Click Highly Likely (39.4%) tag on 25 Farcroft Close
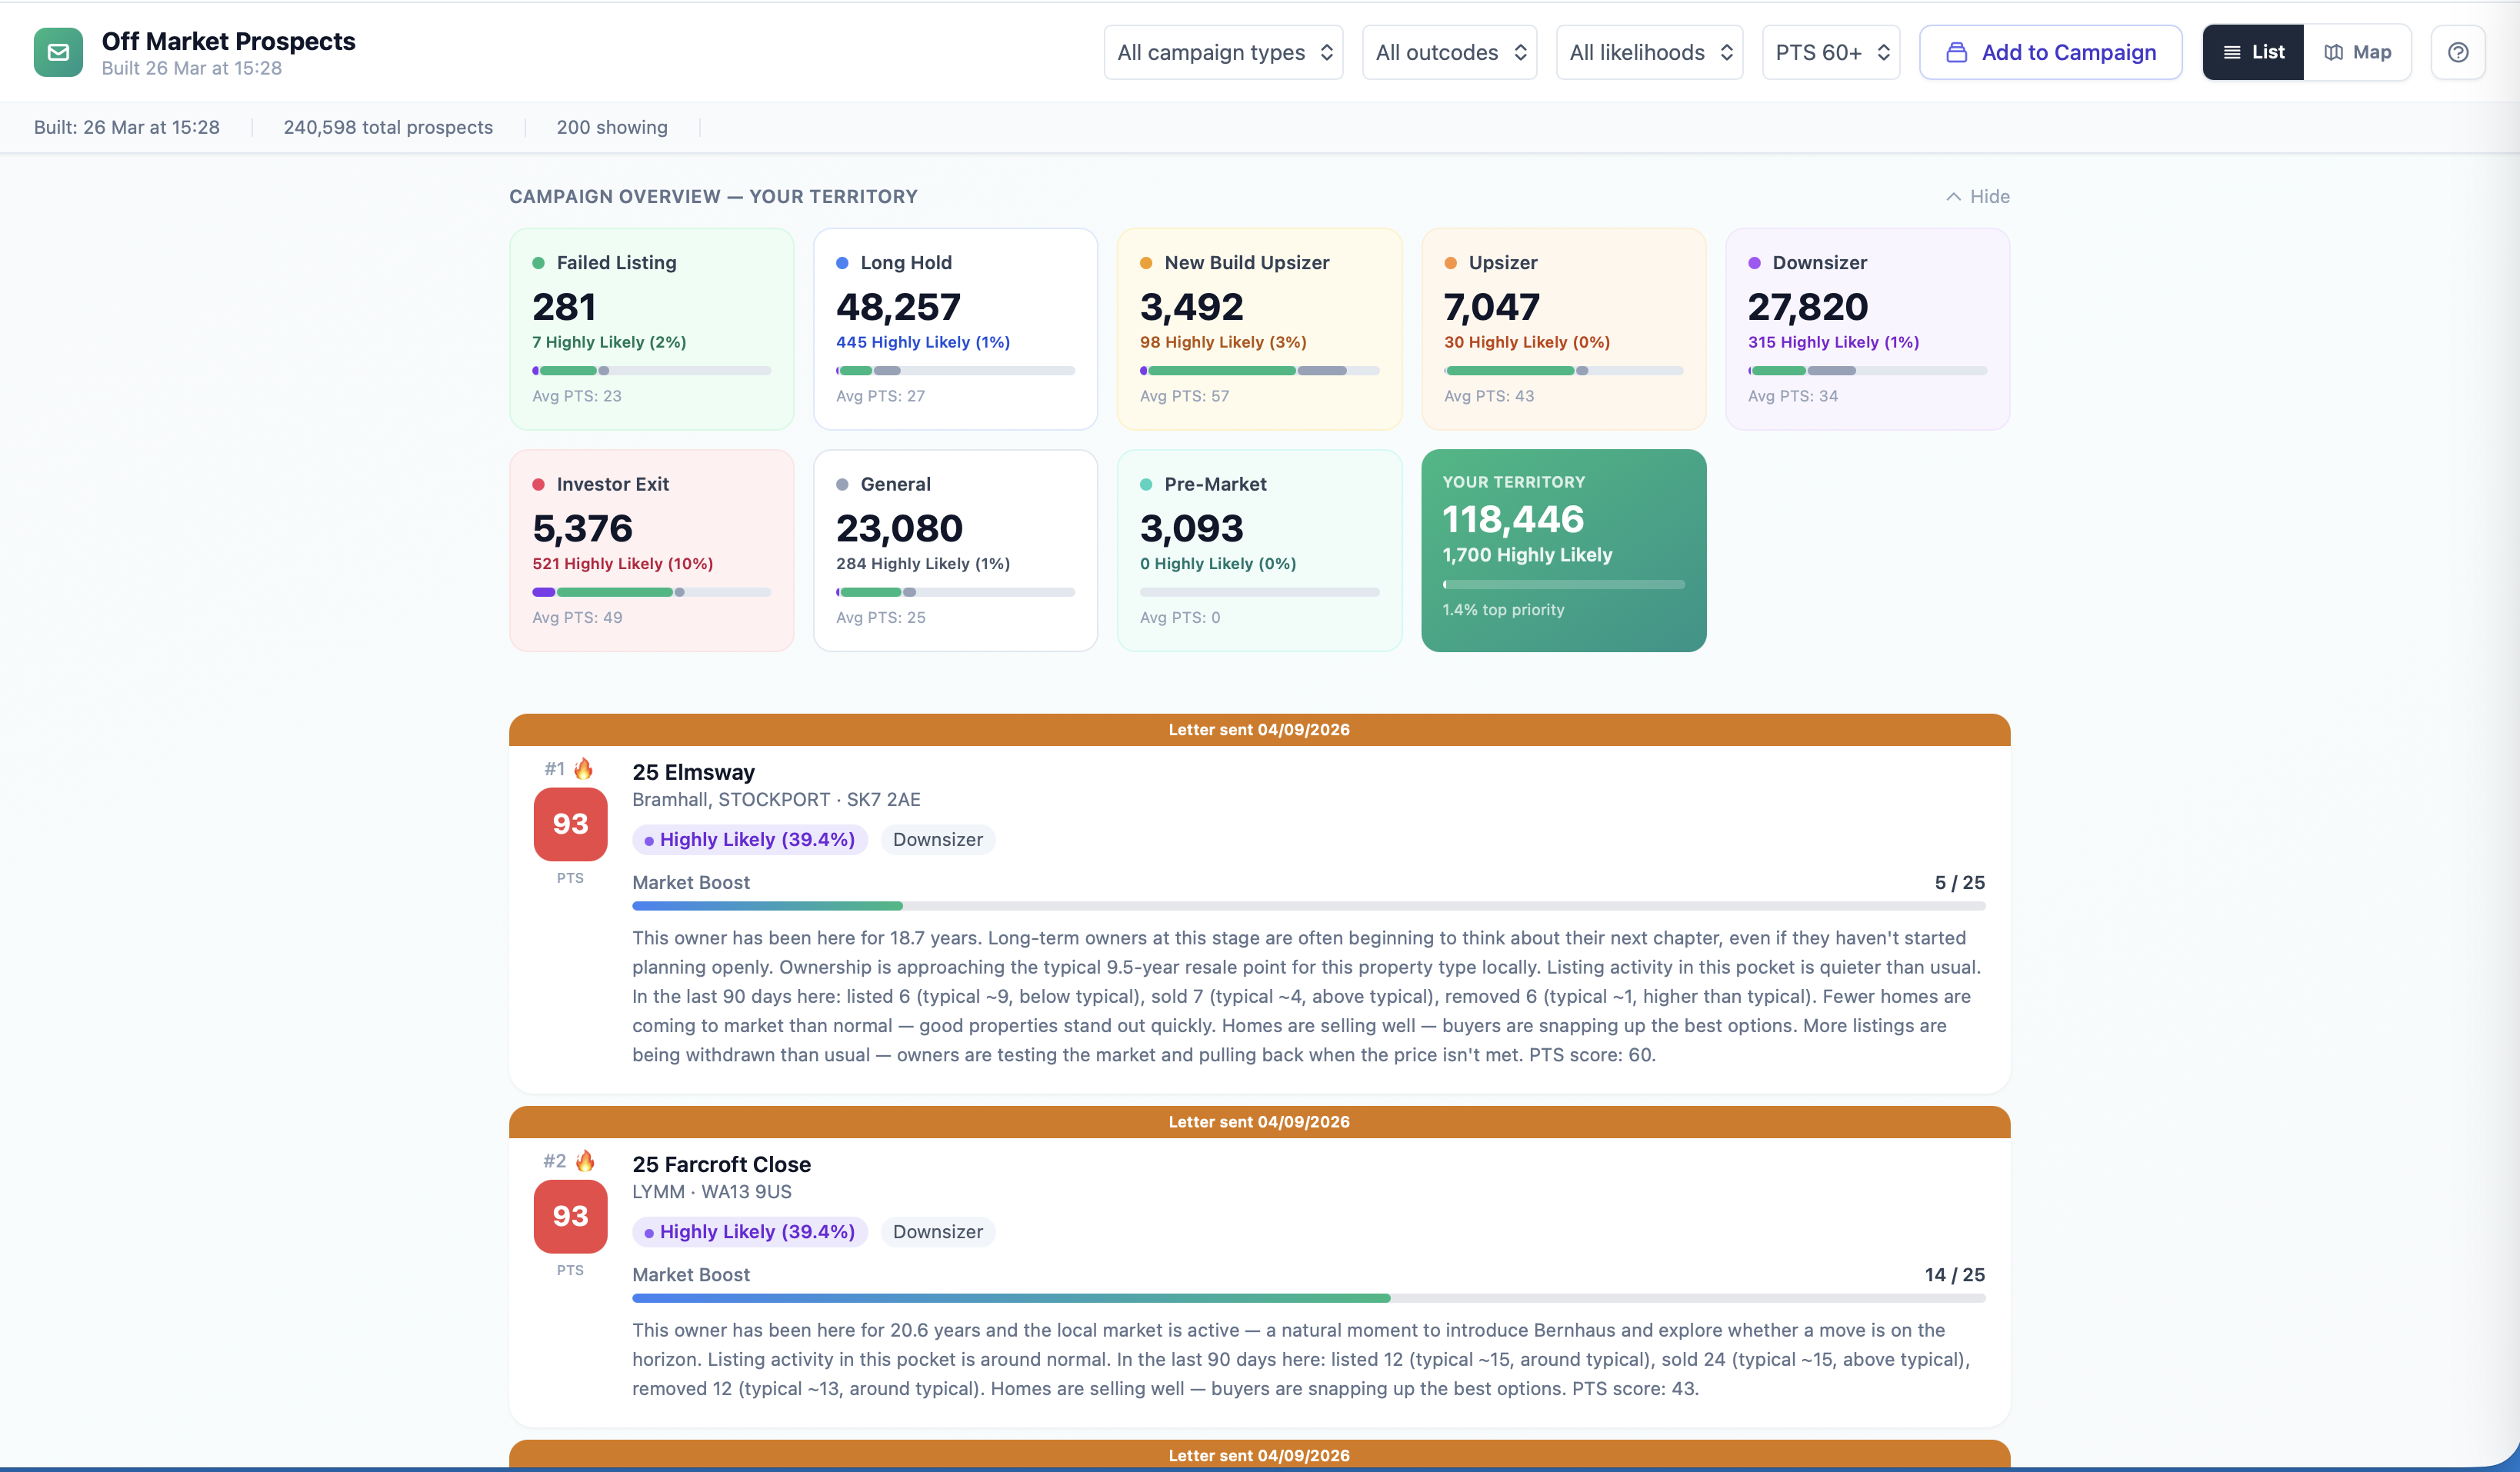The image size is (2520, 1472). point(749,1231)
